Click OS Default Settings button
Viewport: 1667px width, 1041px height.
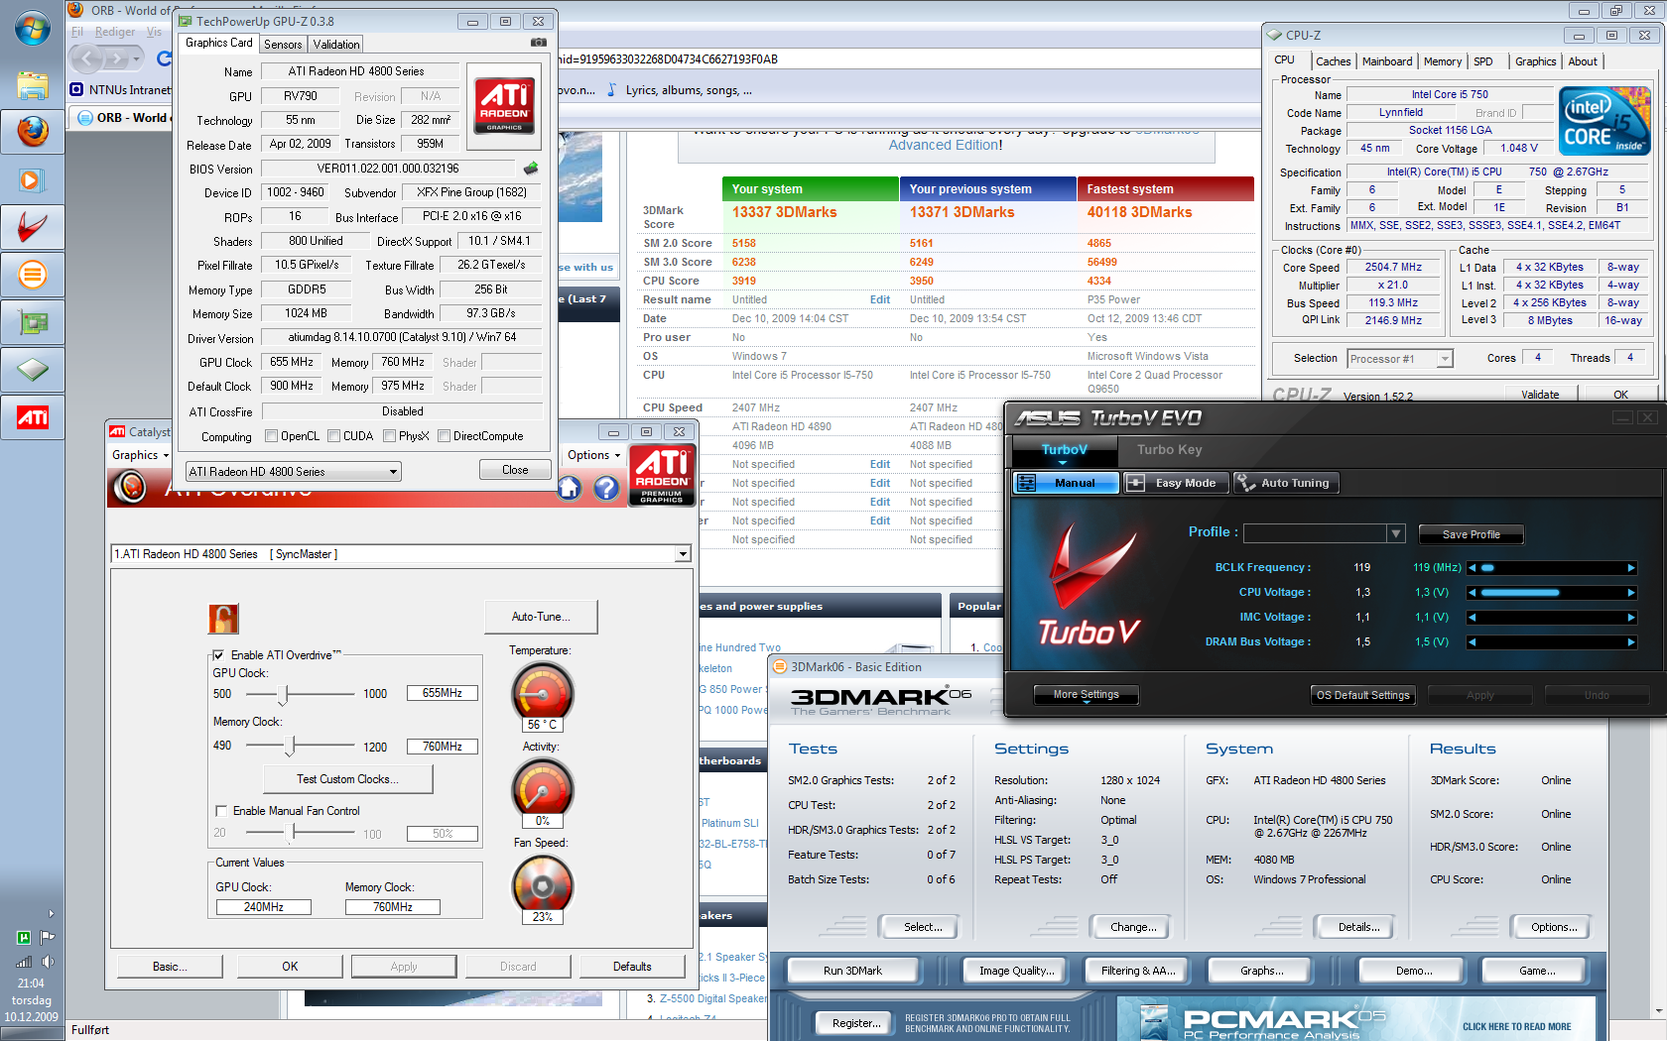[x=1363, y=695]
